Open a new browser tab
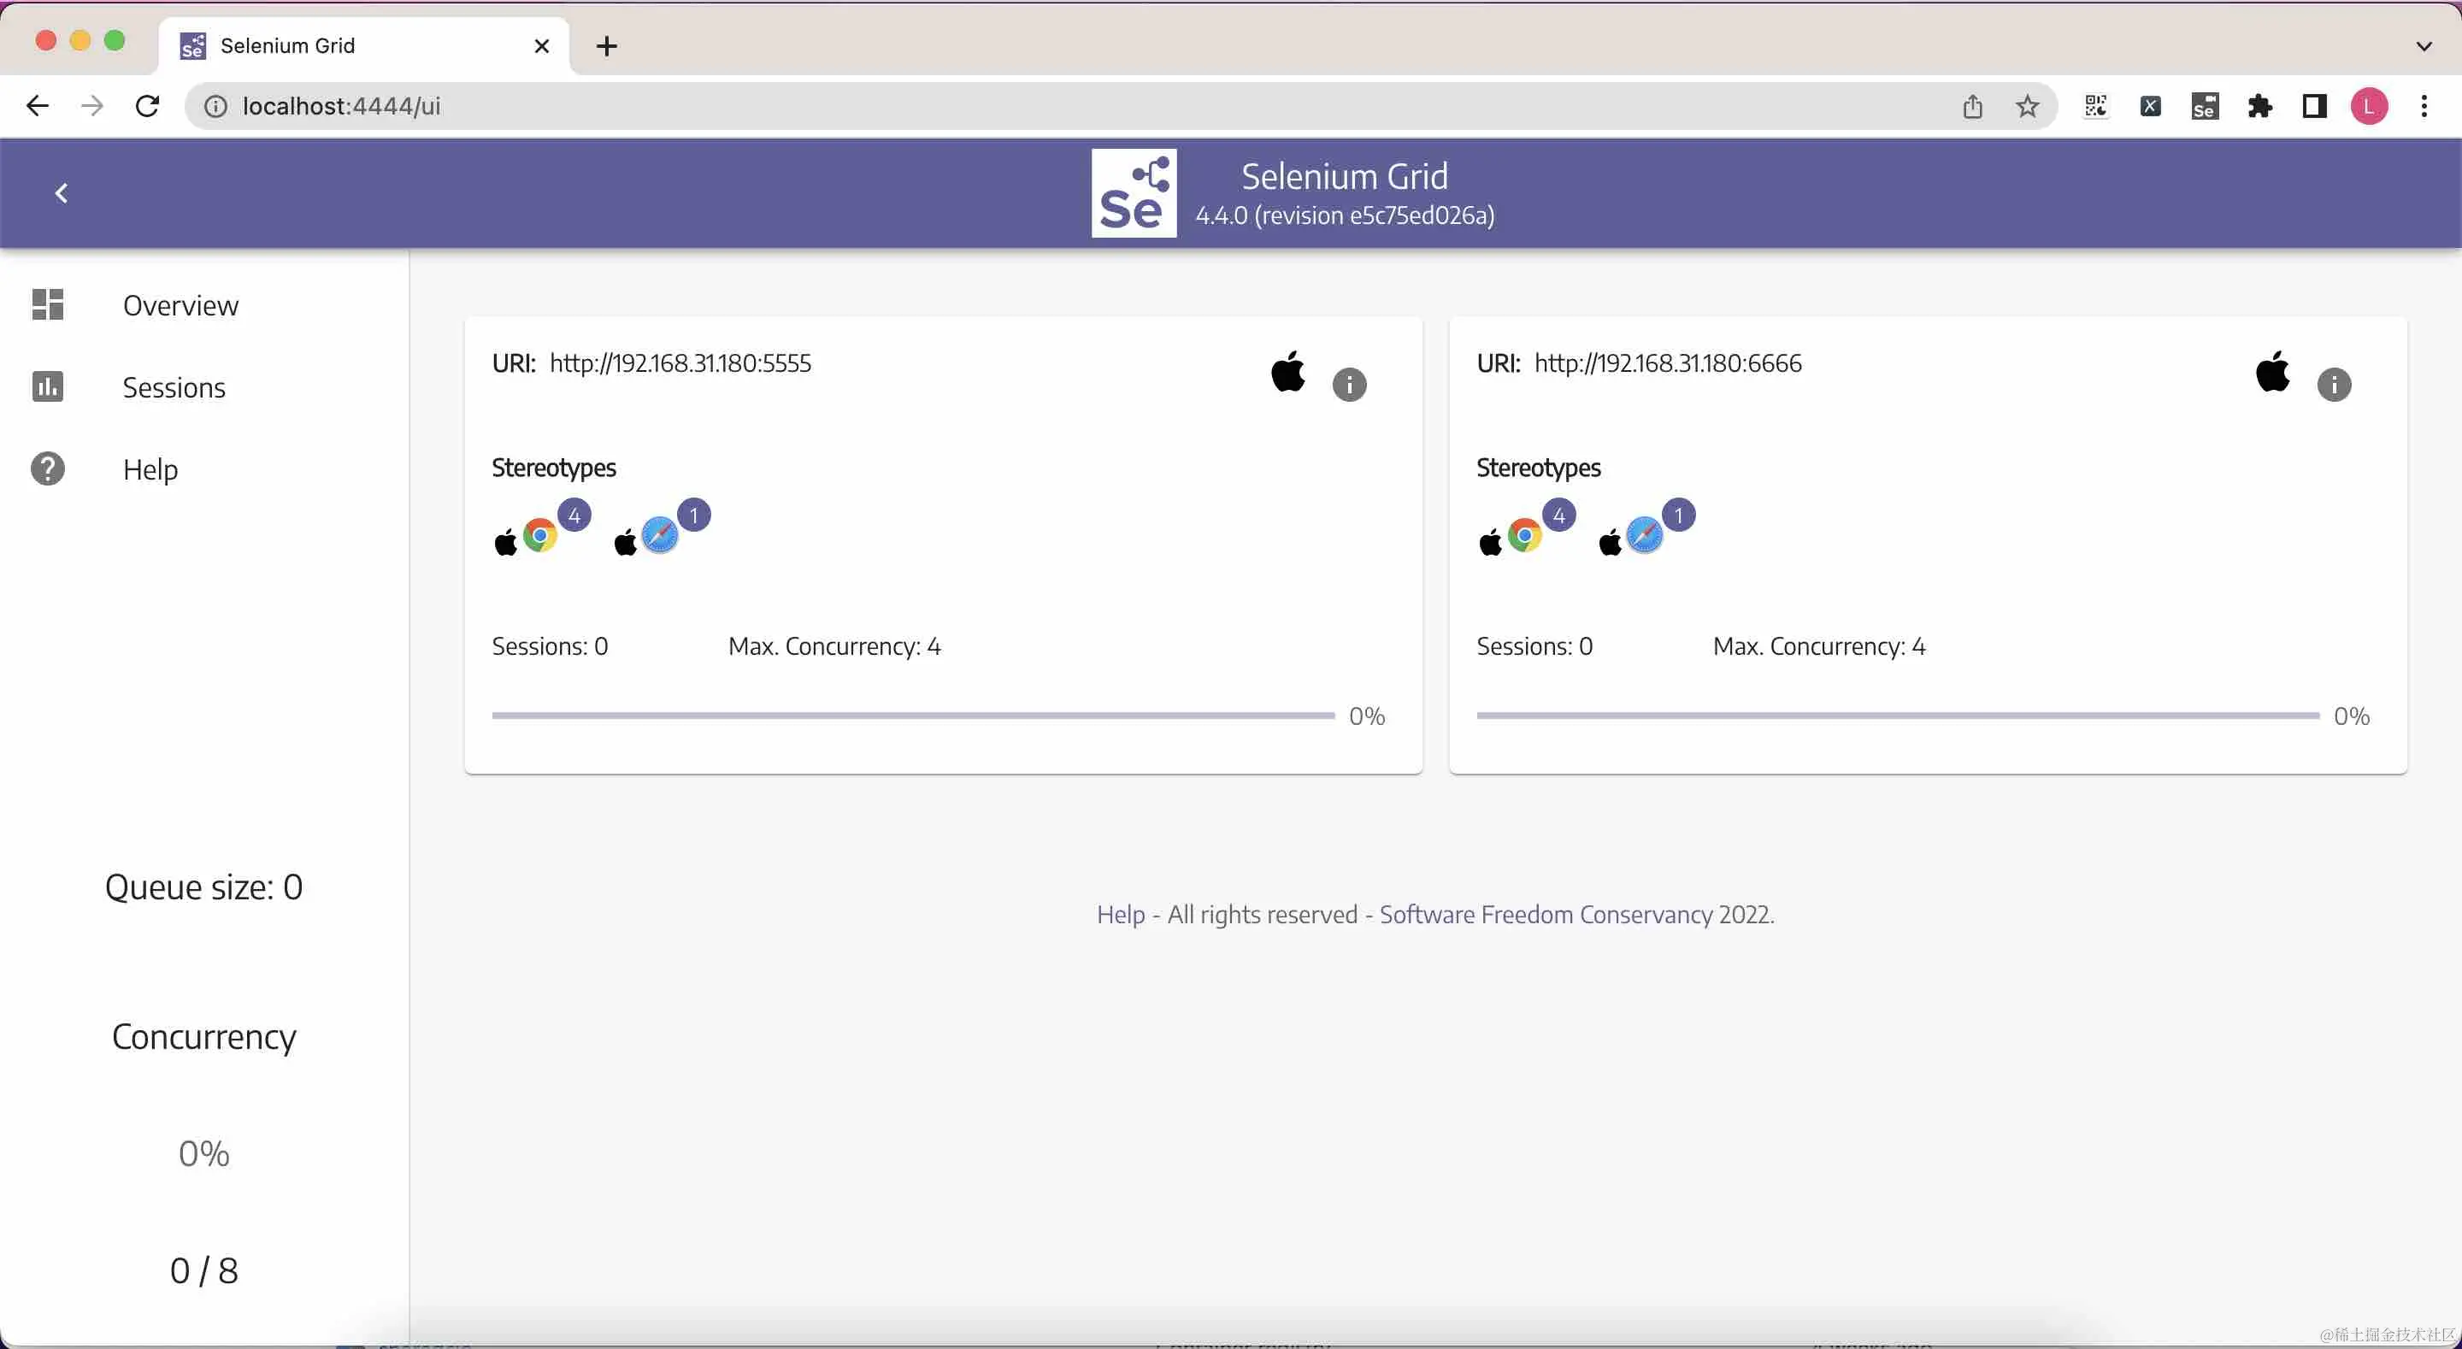This screenshot has width=2462, height=1349. pyautogui.click(x=606, y=46)
